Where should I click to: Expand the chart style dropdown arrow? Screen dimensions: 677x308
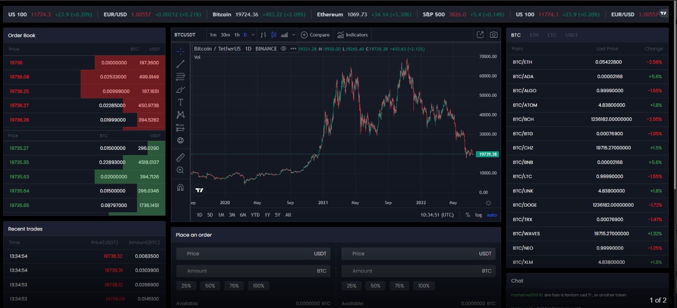tap(294, 35)
